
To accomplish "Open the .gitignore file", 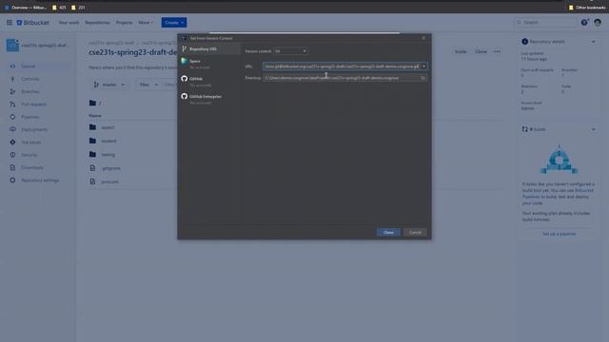I will pos(111,168).
